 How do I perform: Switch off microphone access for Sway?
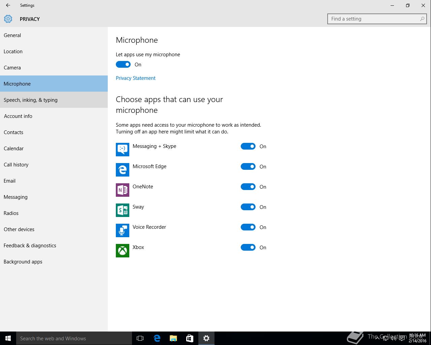248,207
